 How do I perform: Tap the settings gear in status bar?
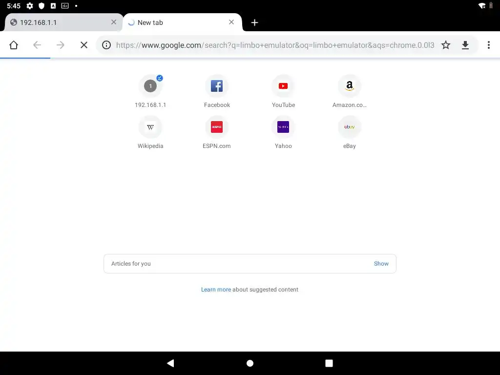30,6
